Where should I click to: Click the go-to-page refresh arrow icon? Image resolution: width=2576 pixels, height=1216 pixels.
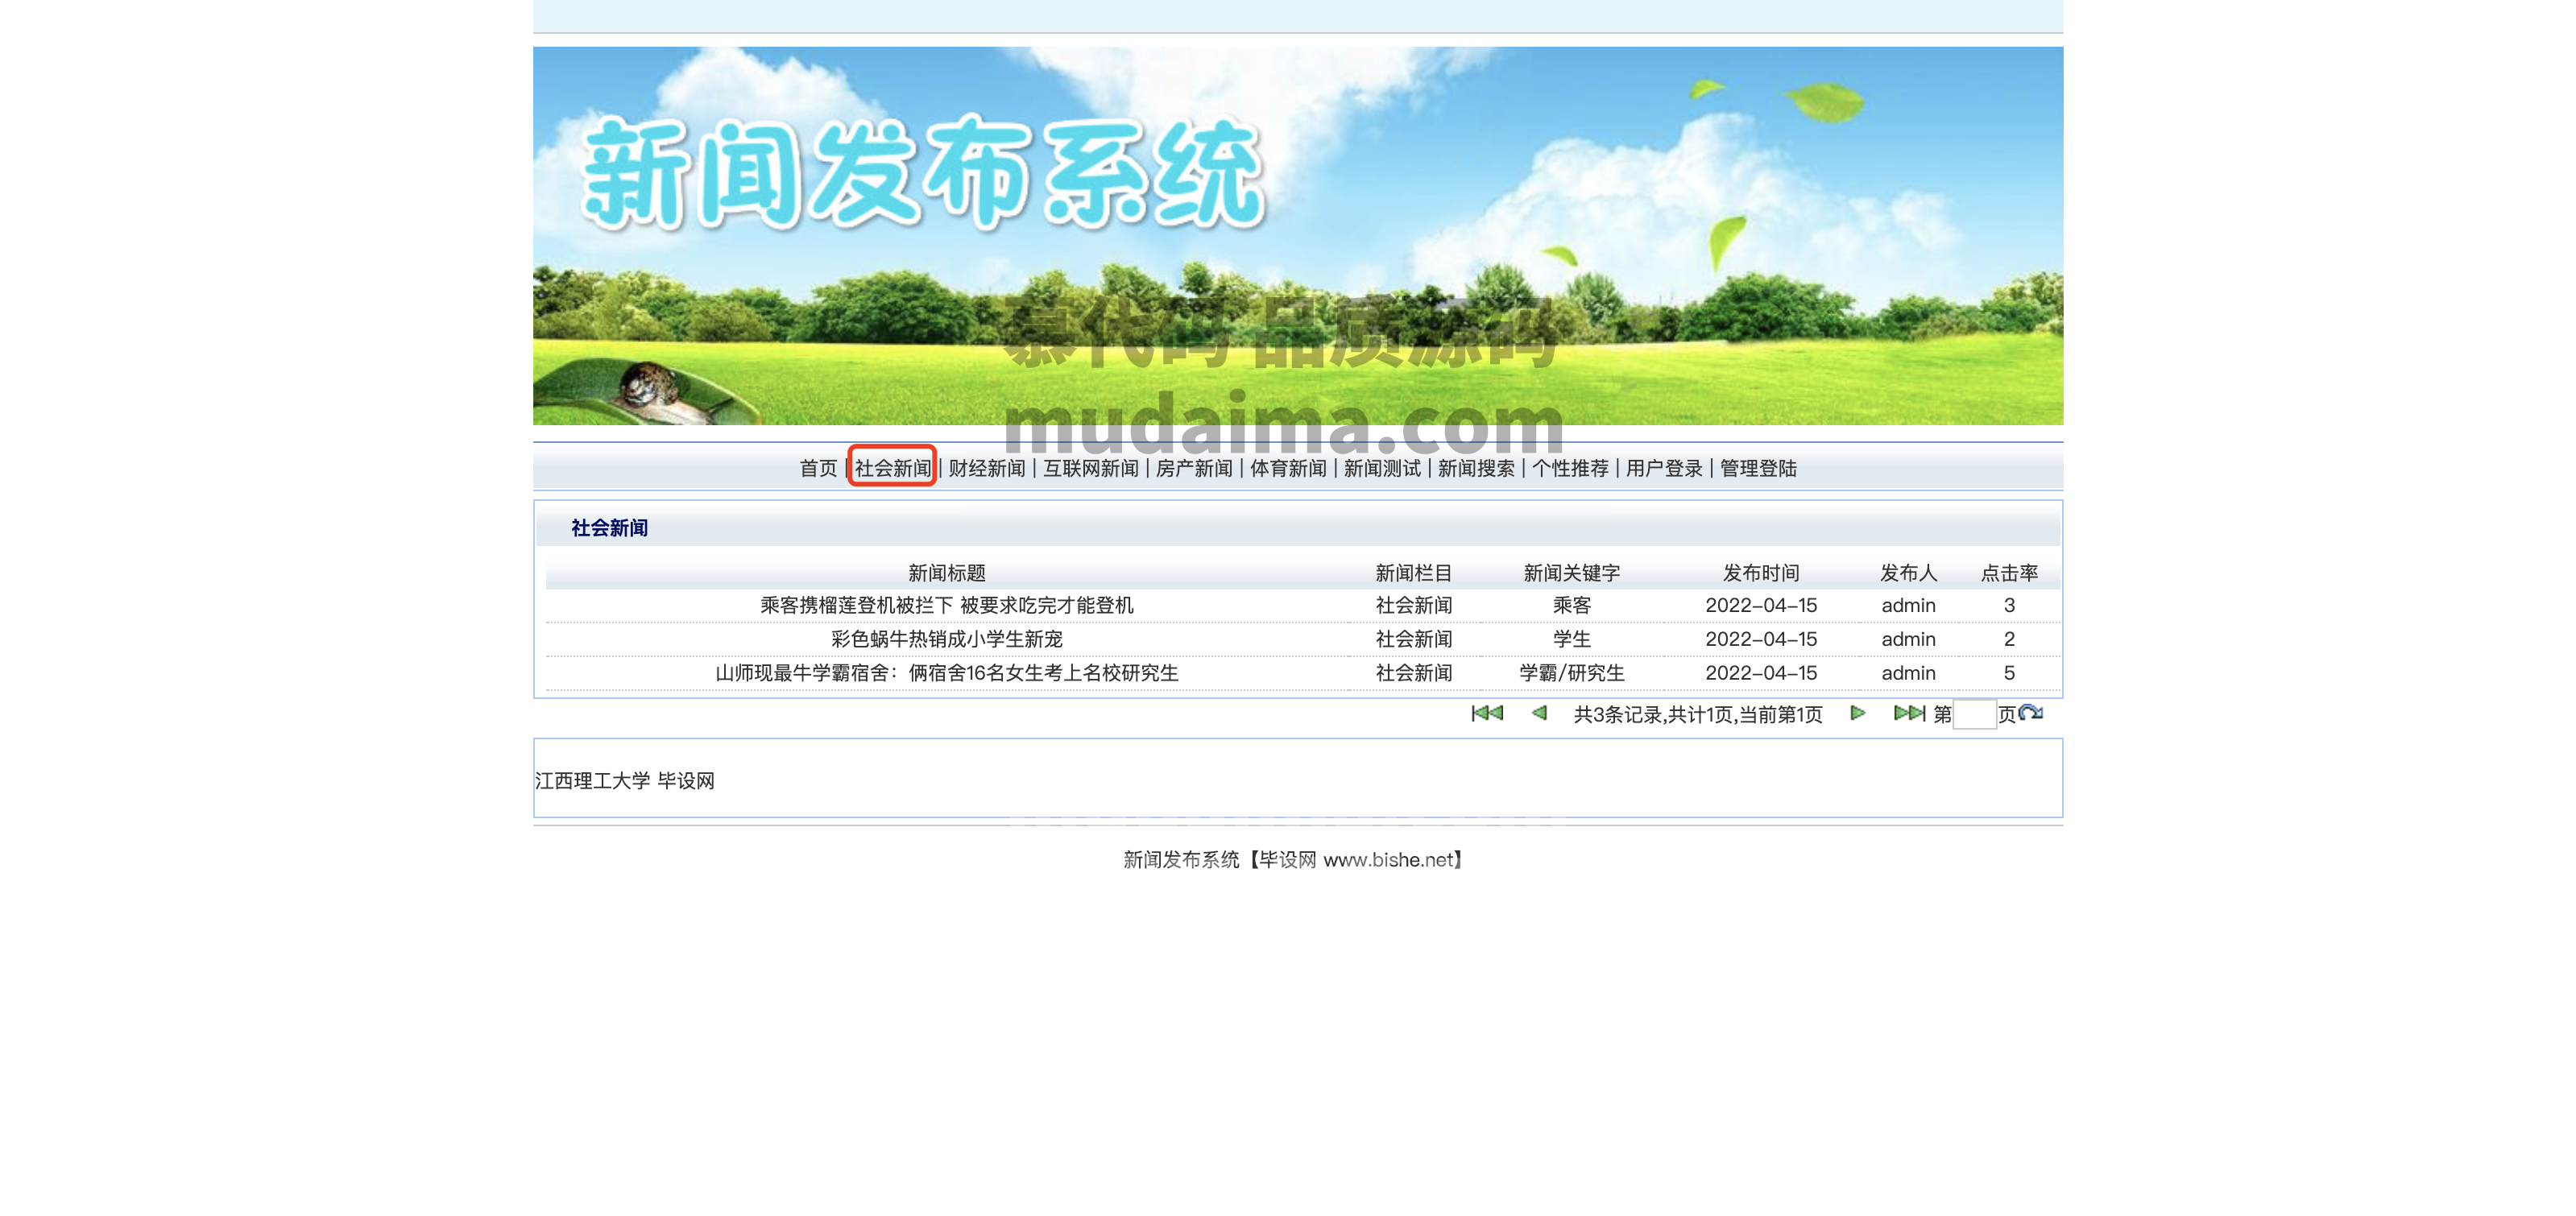coord(2031,713)
